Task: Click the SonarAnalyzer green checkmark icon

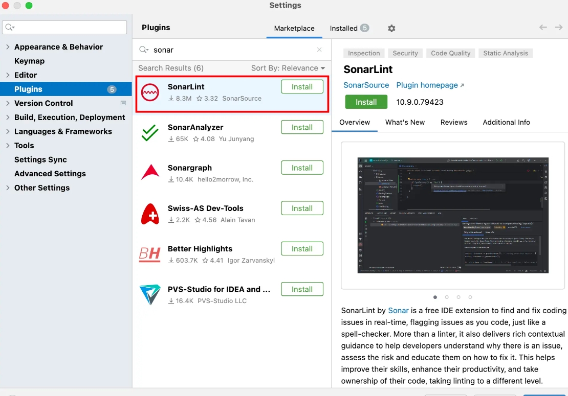Action: point(150,133)
